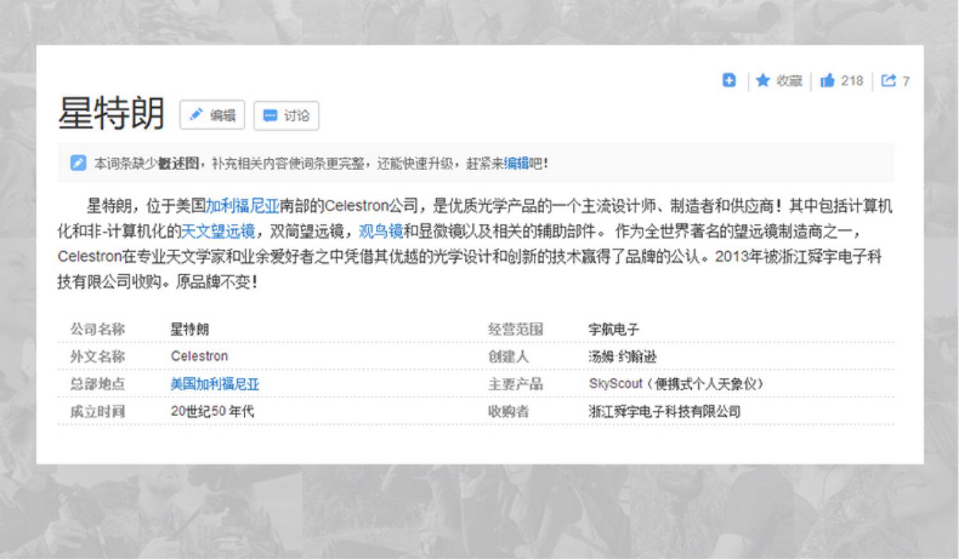Image resolution: width=959 pixels, height=560 pixels.
Task: Click the 星特朗 company name value in table
Action: tap(190, 329)
